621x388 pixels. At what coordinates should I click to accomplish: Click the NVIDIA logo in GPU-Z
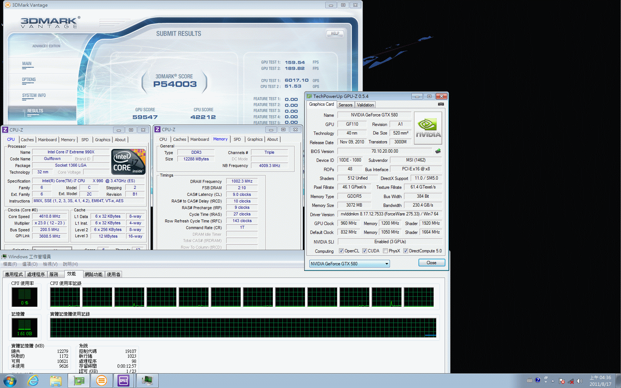coord(428,128)
